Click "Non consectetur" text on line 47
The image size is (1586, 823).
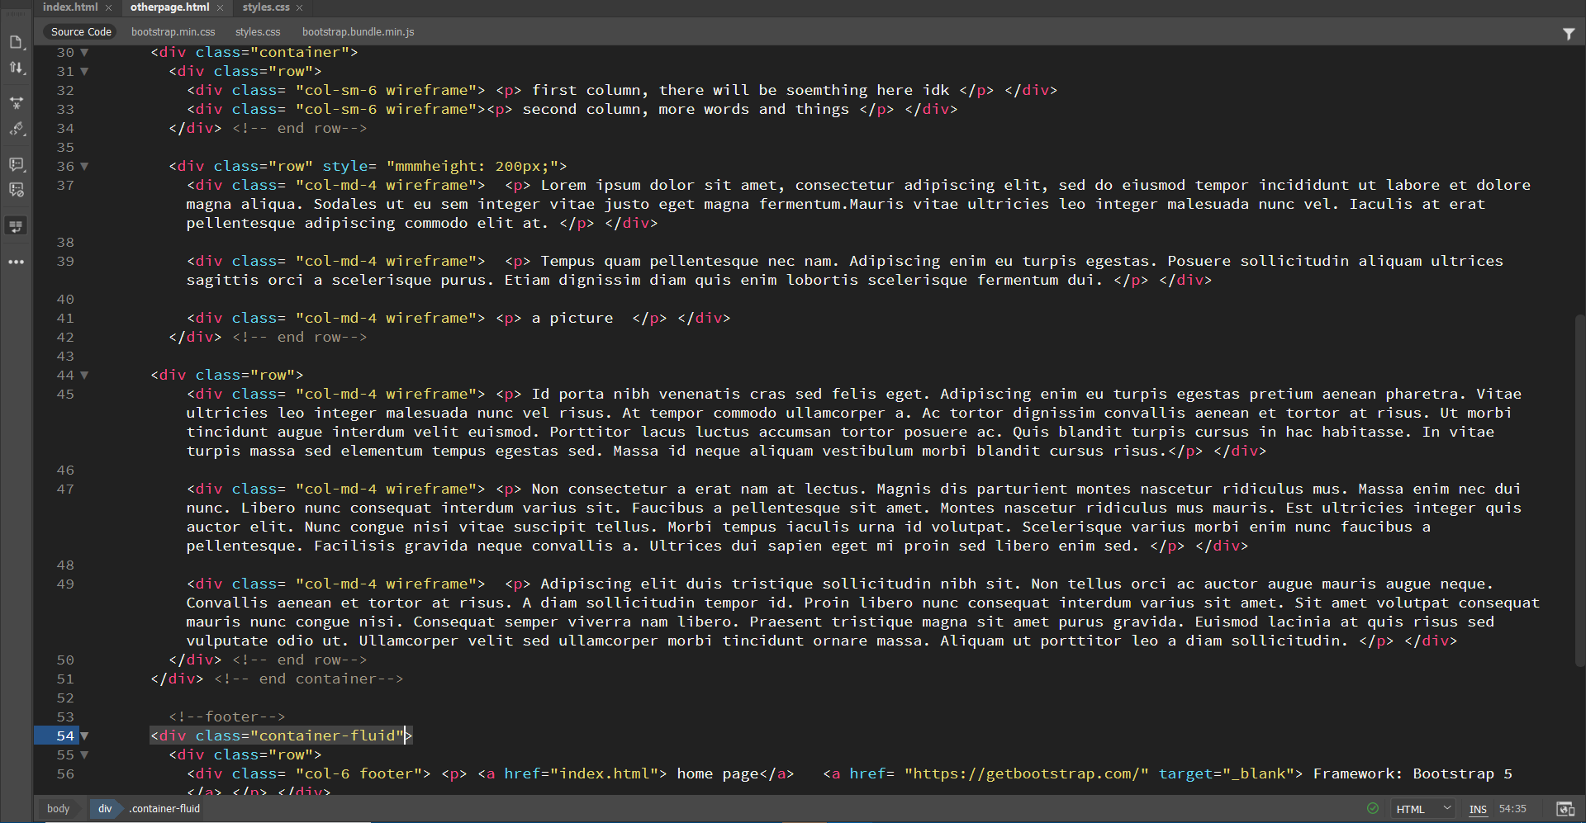point(599,489)
